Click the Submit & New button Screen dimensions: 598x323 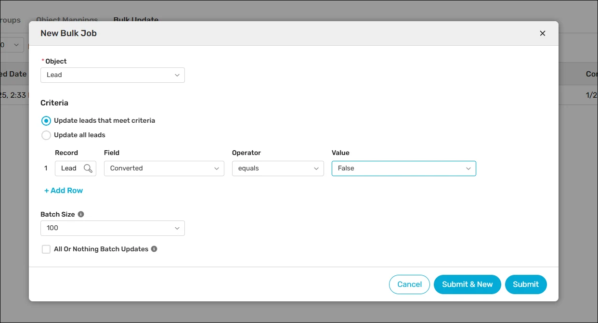(468, 284)
